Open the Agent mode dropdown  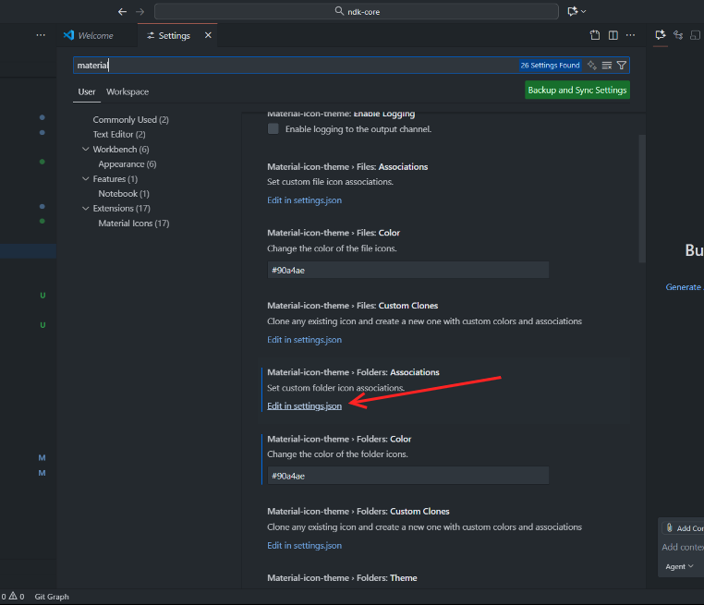pyautogui.click(x=679, y=566)
